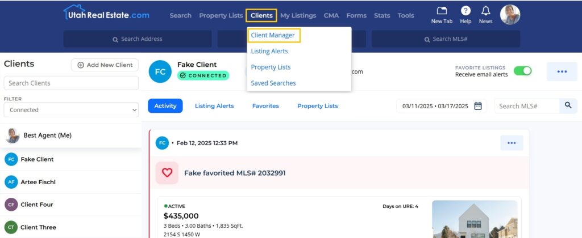Choose Saved Searches in the Clients menu
Viewport: 582px width, 238px height.
273,83
